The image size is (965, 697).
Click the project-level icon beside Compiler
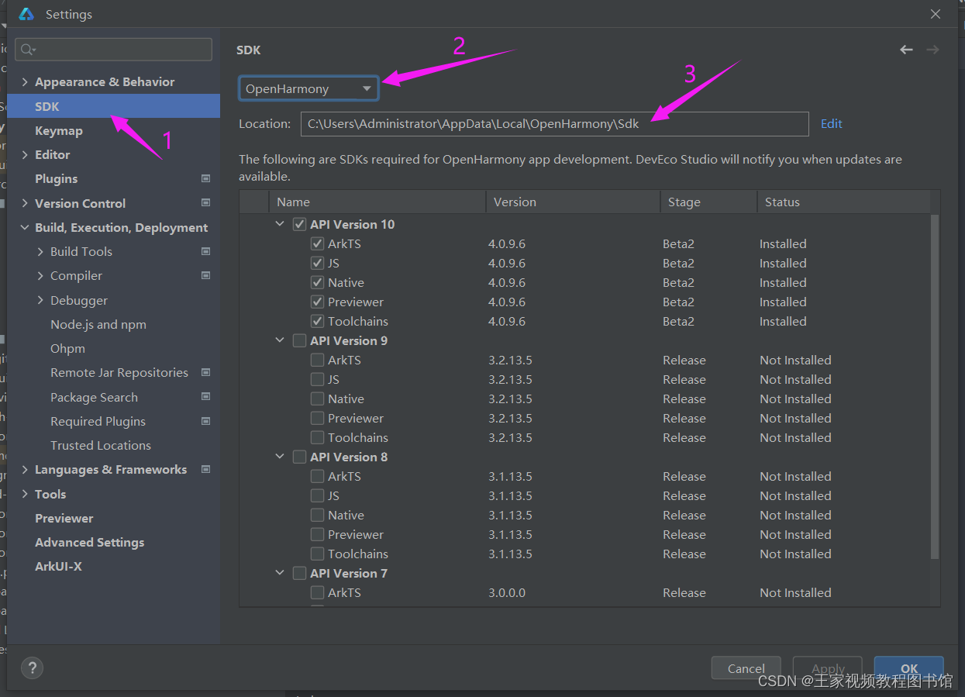tap(205, 275)
